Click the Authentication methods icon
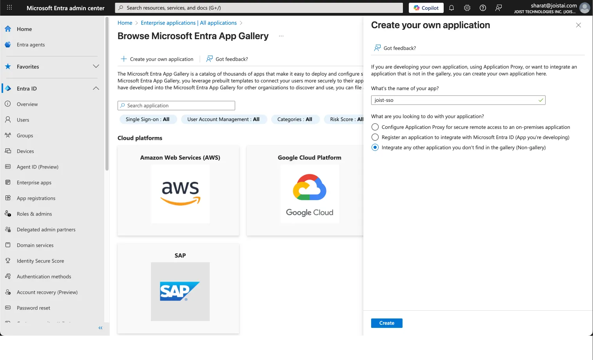593x360 pixels. [8, 276]
